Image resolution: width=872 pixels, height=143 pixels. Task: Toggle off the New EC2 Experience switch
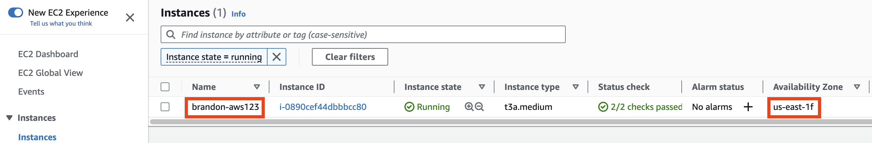click(x=16, y=12)
